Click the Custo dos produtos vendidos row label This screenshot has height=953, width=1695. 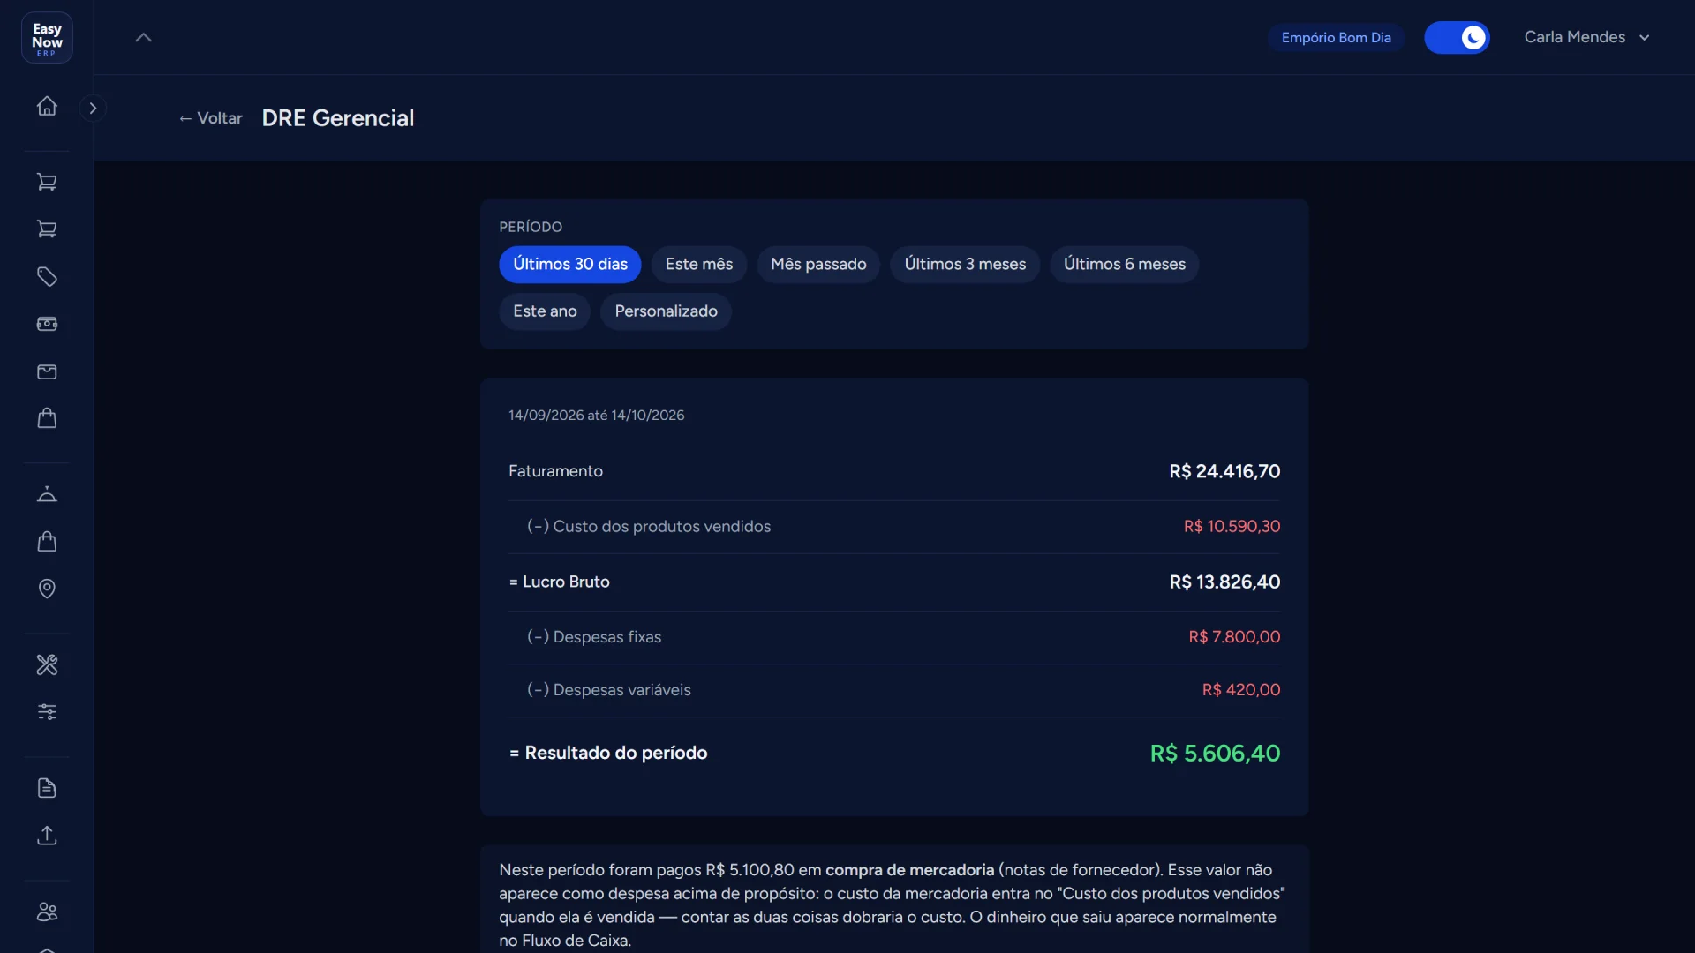[649, 527]
